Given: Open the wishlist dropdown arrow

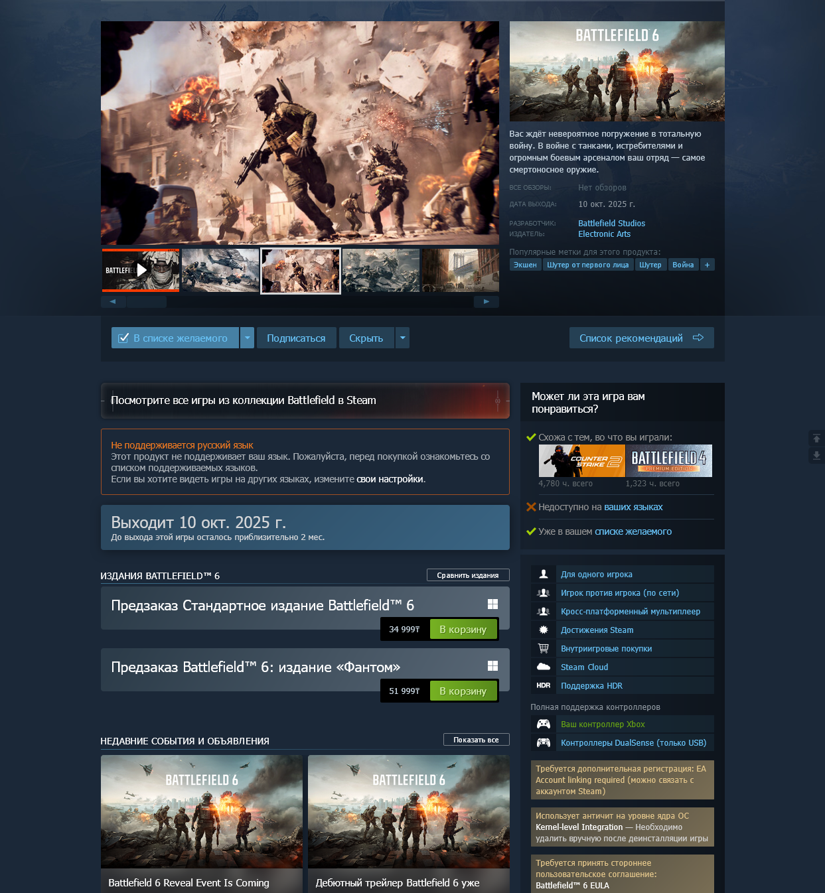Looking at the screenshot, I should tap(247, 338).
